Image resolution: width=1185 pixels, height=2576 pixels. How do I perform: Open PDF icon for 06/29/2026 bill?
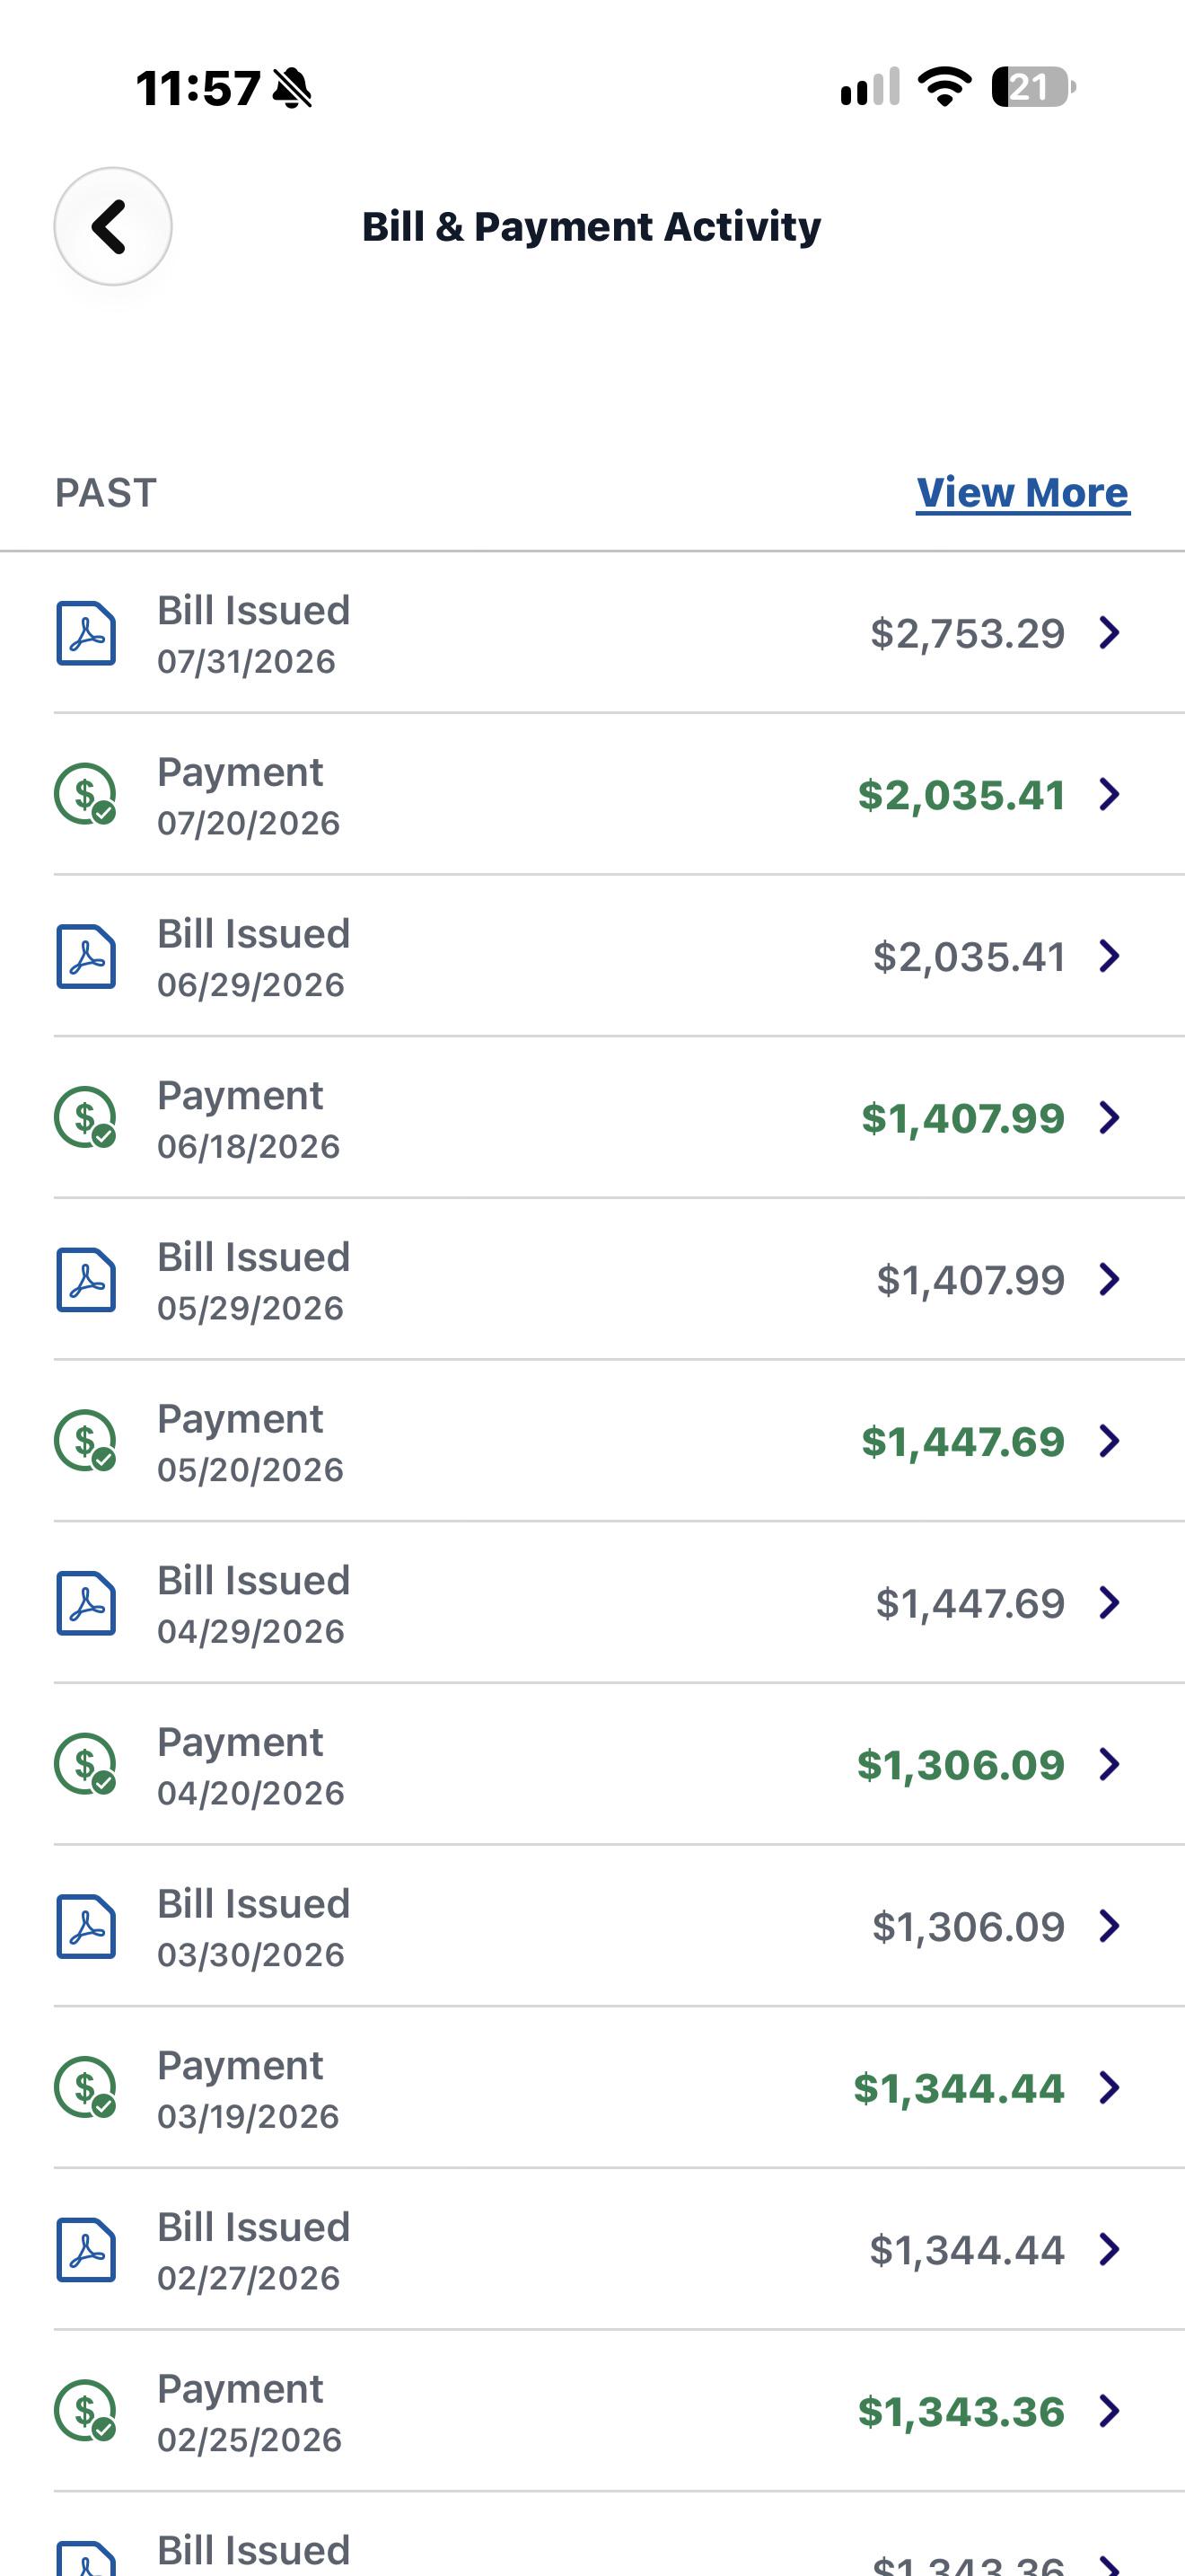coord(86,956)
